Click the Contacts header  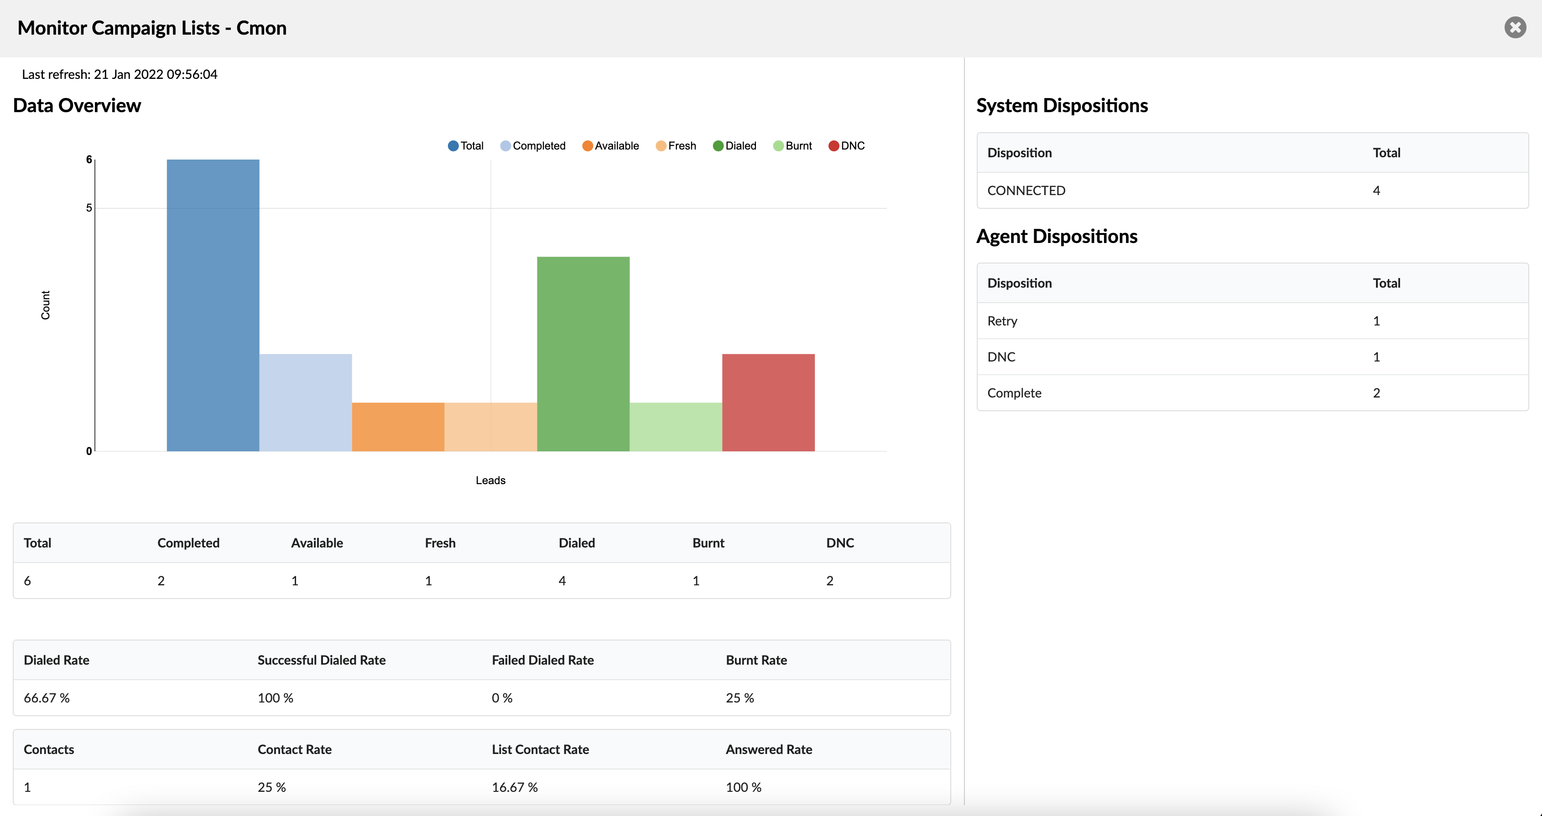[x=49, y=749]
